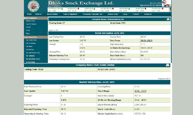Viewport: 193px width, 115px height.
Task: Select By Category share price listing
Action: click(x=30, y=56)
